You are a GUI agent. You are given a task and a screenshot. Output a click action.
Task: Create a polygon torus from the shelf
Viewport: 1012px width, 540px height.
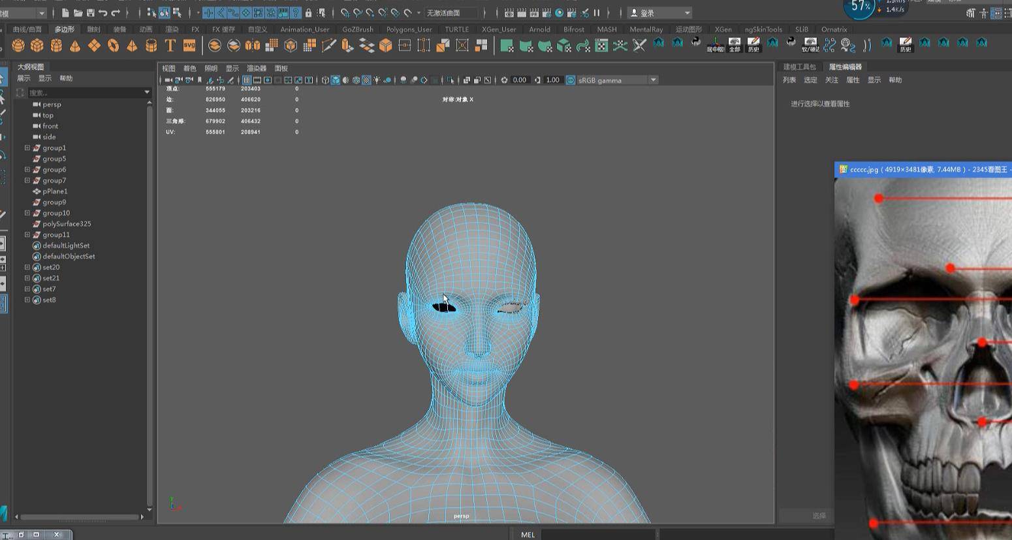(113, 45)
